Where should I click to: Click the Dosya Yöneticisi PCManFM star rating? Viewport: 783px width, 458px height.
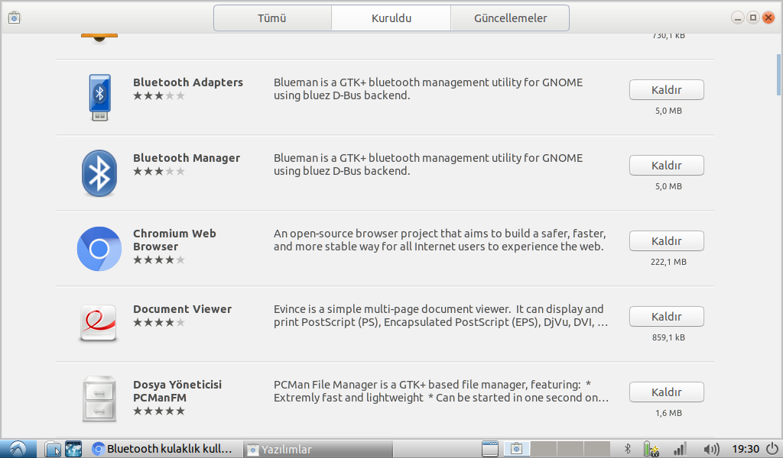[x=159, y=411]
